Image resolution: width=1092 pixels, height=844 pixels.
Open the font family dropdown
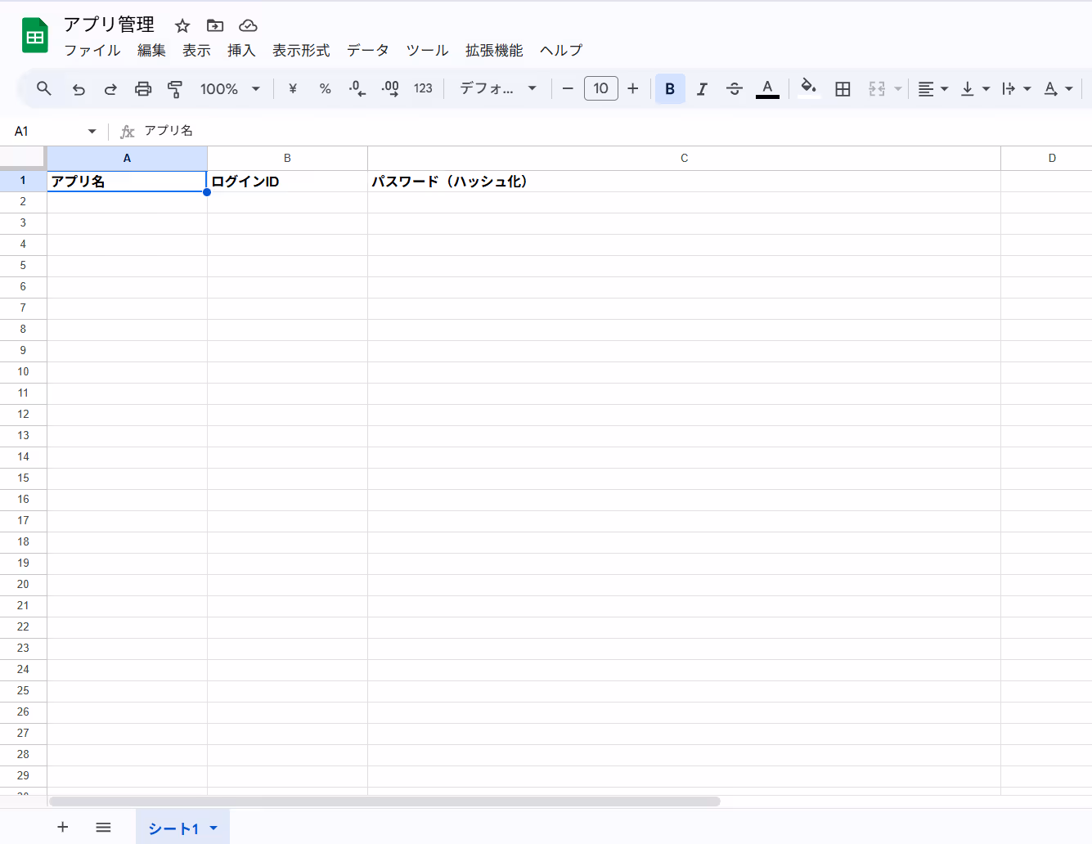[x=498, y=88]
